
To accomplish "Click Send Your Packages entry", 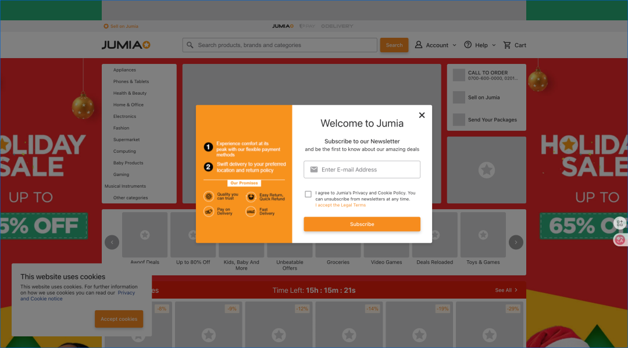I will point(486,120).
